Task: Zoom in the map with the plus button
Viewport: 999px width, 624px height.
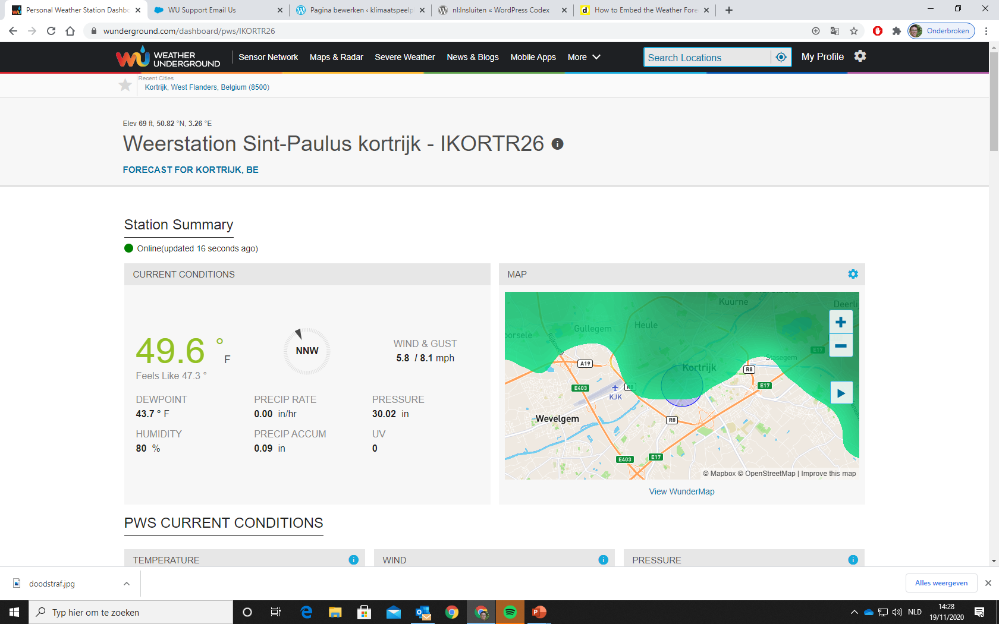Action: tap(840, 322)
